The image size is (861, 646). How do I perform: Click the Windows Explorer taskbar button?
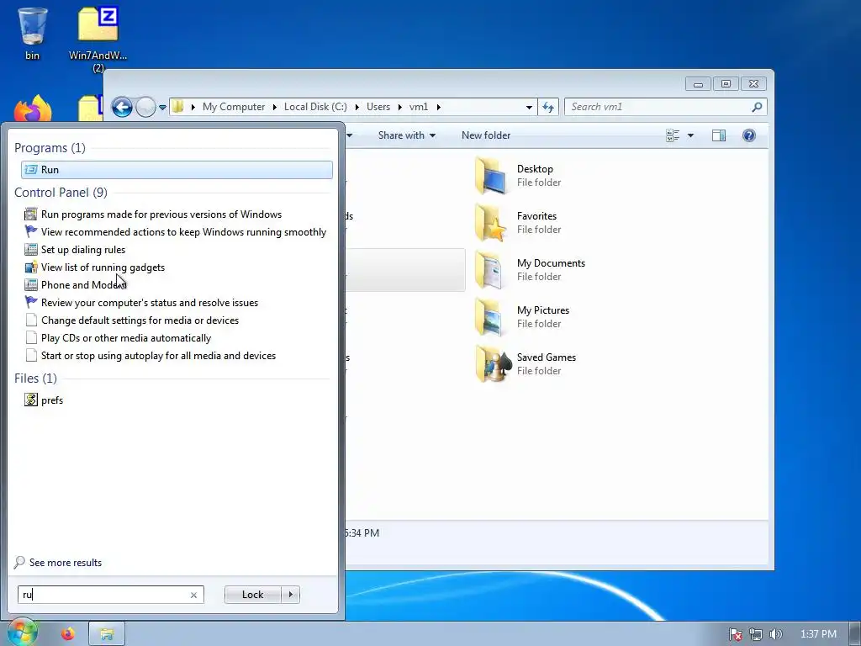coord(107,634)
